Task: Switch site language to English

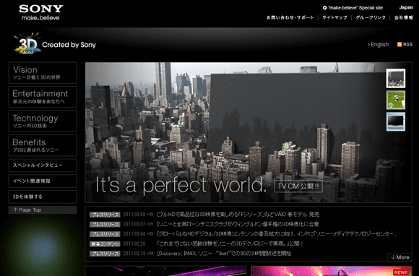Action: (x=379, y=44)
